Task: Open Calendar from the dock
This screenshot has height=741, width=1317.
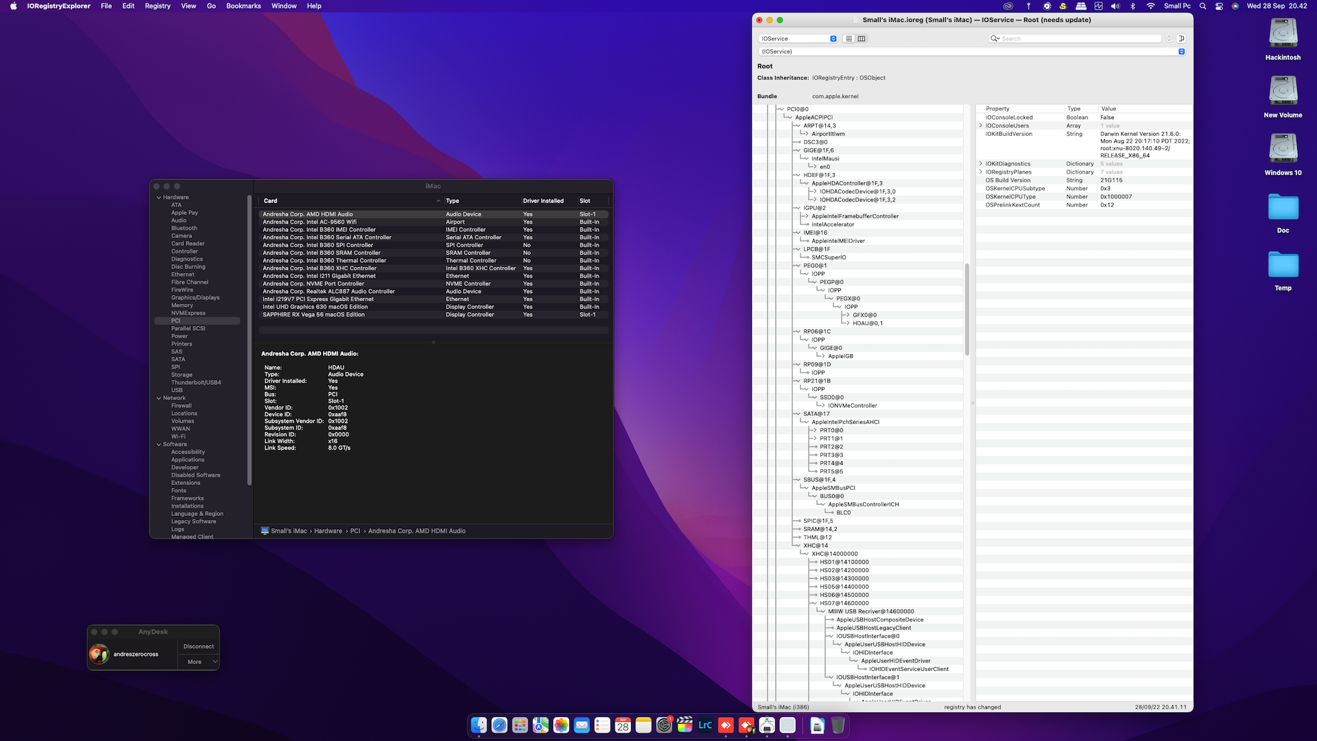Action: (623, 725)
